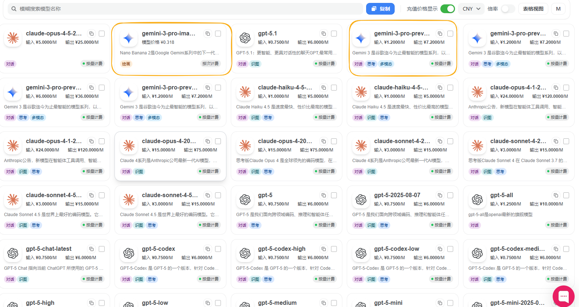Open the chat support bubble icon
This screenshot has width=579, height=307.
(563, 296)
